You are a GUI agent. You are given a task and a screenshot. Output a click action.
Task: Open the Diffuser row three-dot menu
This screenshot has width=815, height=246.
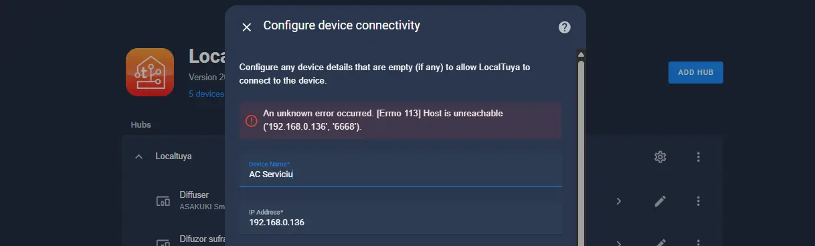[x=698, y=201]
